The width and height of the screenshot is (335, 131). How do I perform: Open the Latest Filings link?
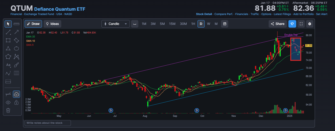coord(283,14)
